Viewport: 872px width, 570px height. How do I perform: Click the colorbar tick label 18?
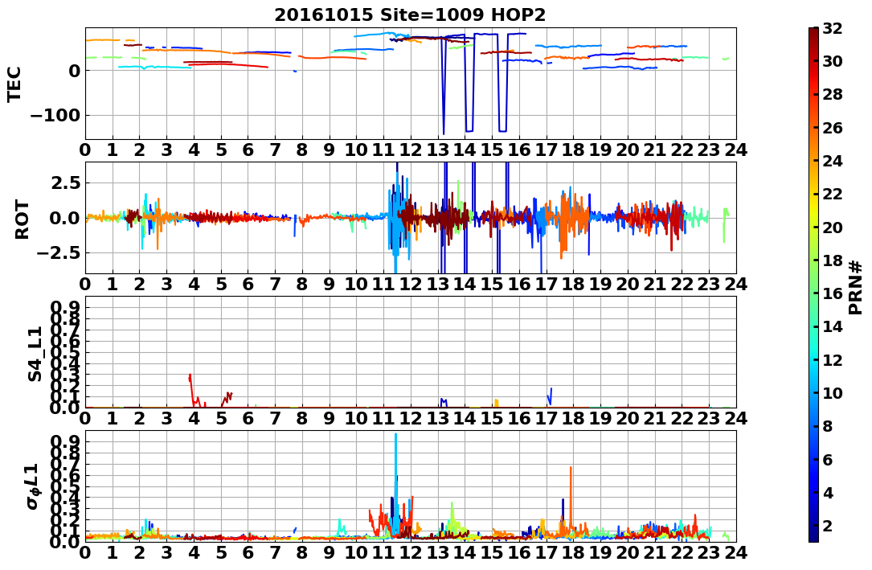pyautogui.click(x=831, y=260)
